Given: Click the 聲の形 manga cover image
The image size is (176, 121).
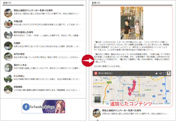Looking at the screenshot, I should click(132, 23).
